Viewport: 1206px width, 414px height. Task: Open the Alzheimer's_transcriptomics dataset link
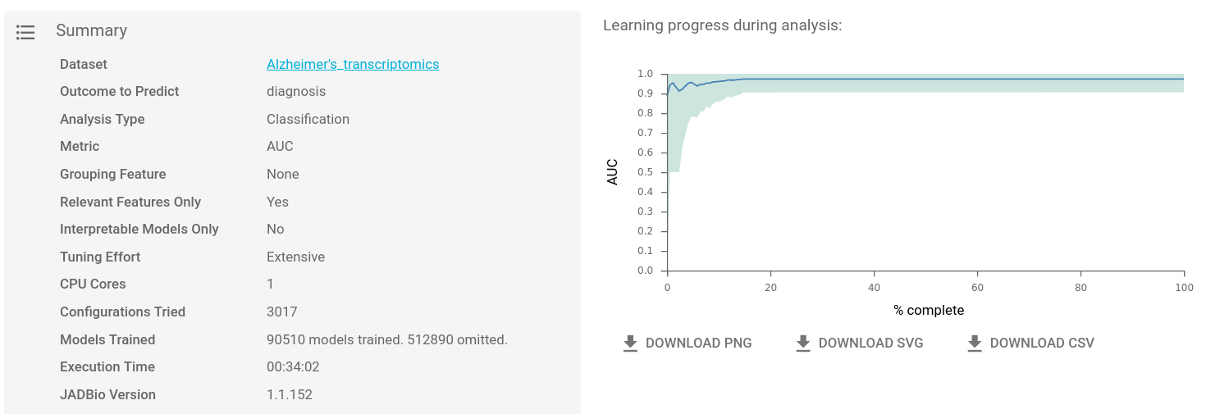point(353,64)
